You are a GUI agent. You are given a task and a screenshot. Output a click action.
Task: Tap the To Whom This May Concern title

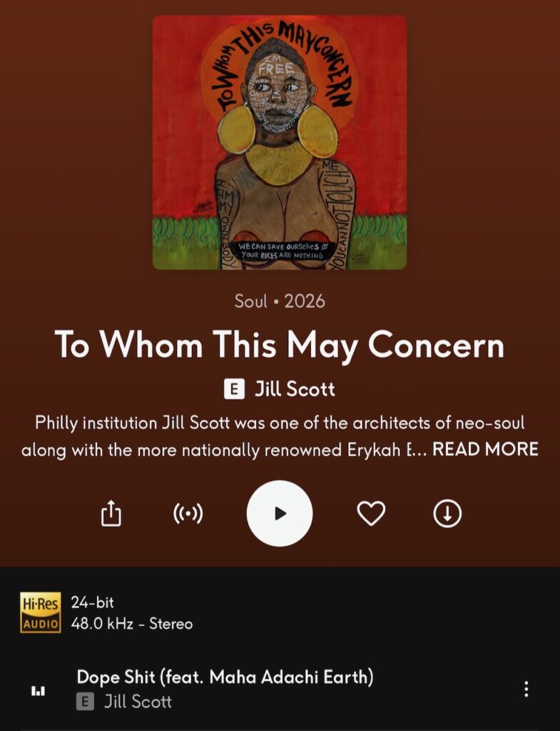click(280, 346)
